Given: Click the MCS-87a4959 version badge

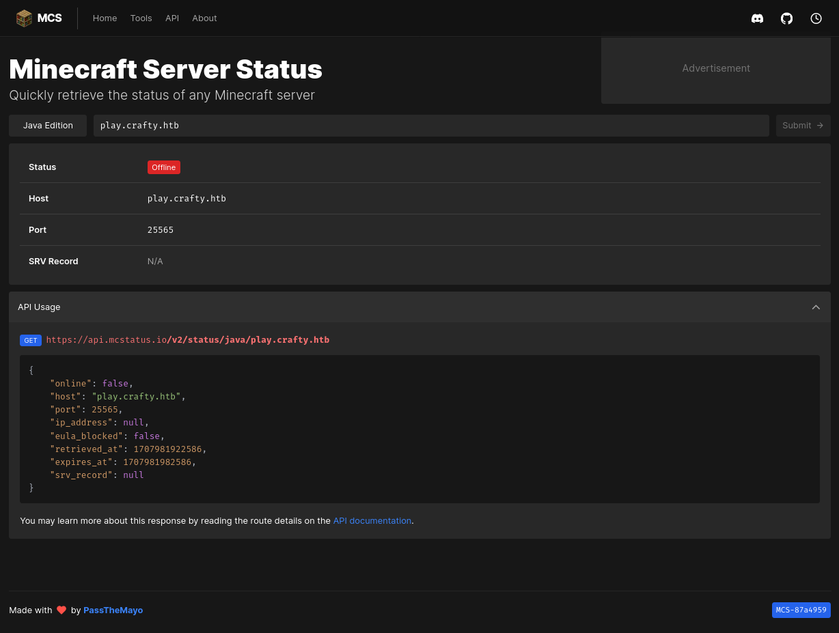Looking at the screenshot, I should tap(801, 610).
